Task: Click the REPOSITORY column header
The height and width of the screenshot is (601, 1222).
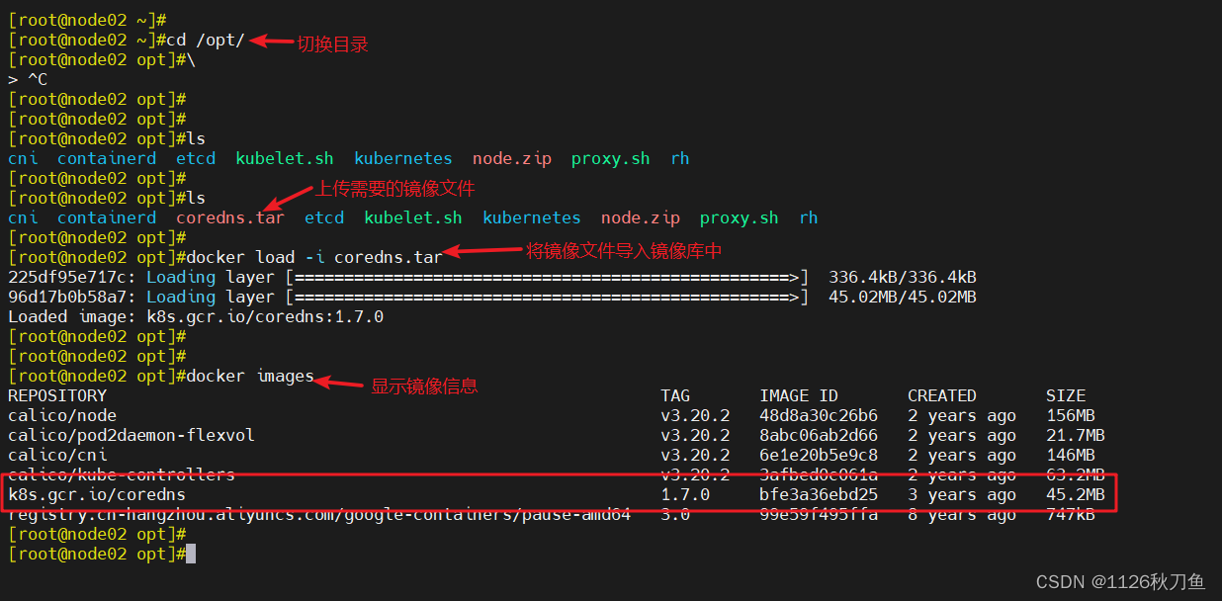Action: pyautogui.click(x=57, y=395)
